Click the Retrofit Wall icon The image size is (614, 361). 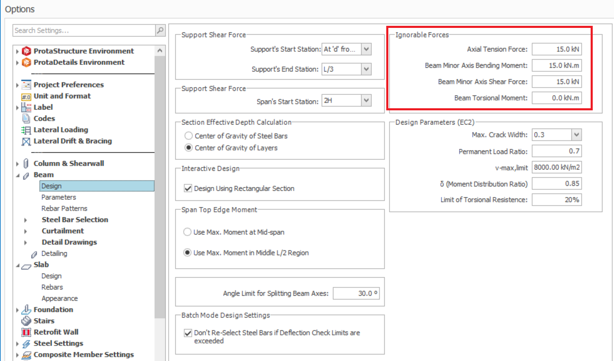point(26,332)
